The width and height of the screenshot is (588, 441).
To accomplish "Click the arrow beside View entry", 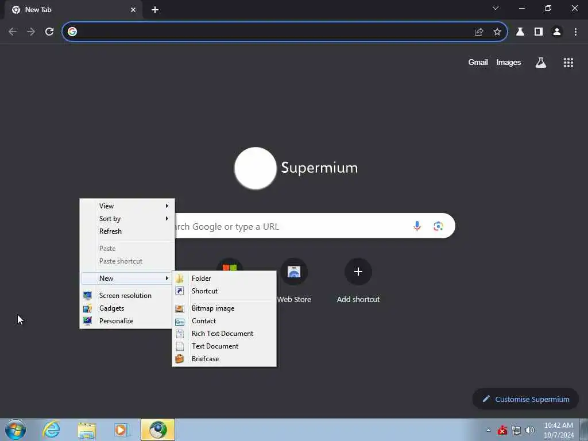I will pos(167,206).
